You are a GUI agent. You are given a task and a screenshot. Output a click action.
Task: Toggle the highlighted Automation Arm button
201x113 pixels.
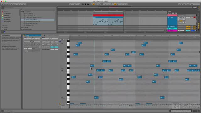94,4
